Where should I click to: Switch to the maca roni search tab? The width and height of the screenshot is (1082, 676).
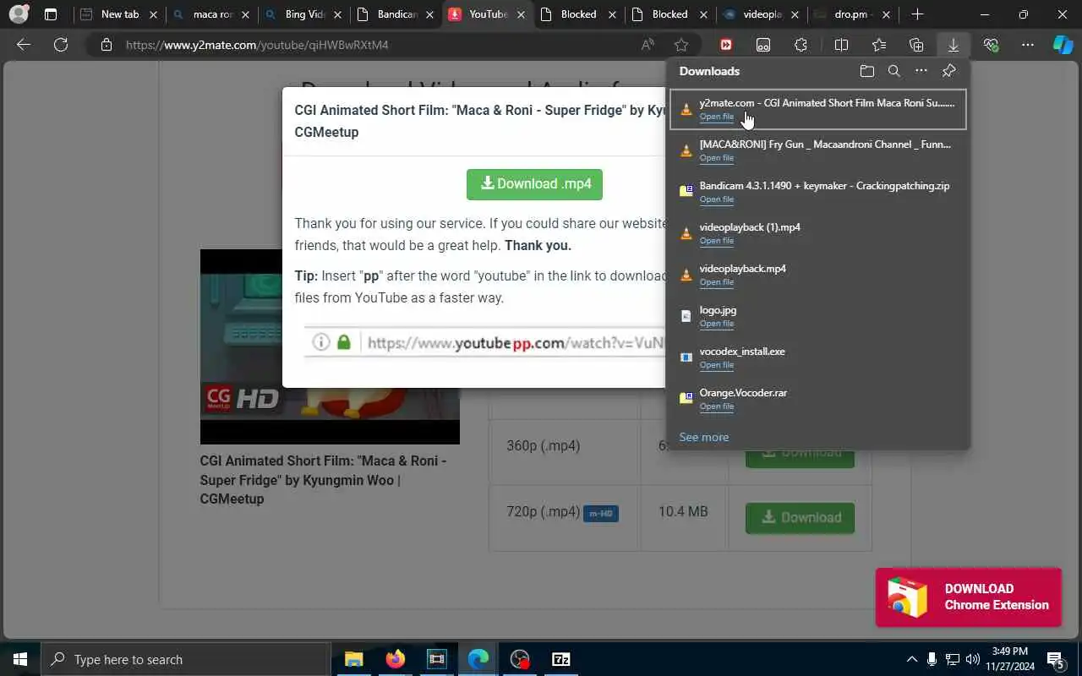211,14
